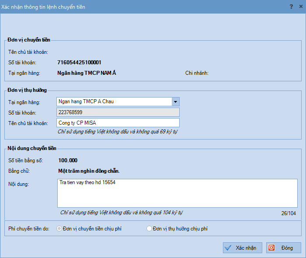Click the Một trăm nghìn đồng chẵn text
This screenshot has height=258, width=306.
pos(89,171)
